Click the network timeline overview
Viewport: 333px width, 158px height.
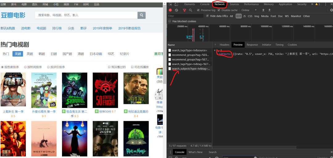click(x=250, y=32)
